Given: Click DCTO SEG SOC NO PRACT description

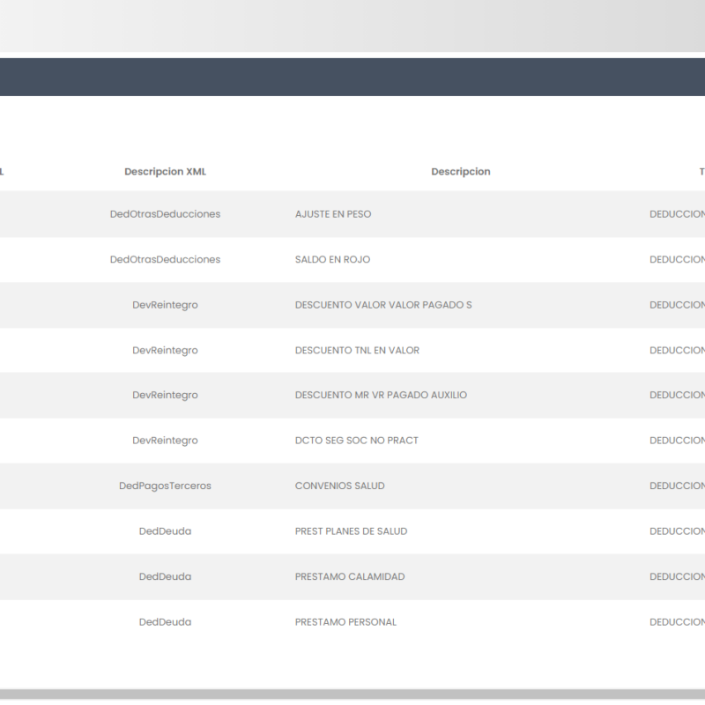Looking at the screenshot, I should [x=356, y=441].
